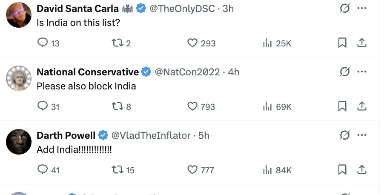
Task: Click Darth Powell's profile picture
Action: [19, 142]
